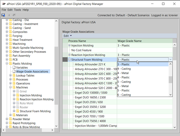
Task: Select Other Secondary Processes folder
Action: coord(29,52)
